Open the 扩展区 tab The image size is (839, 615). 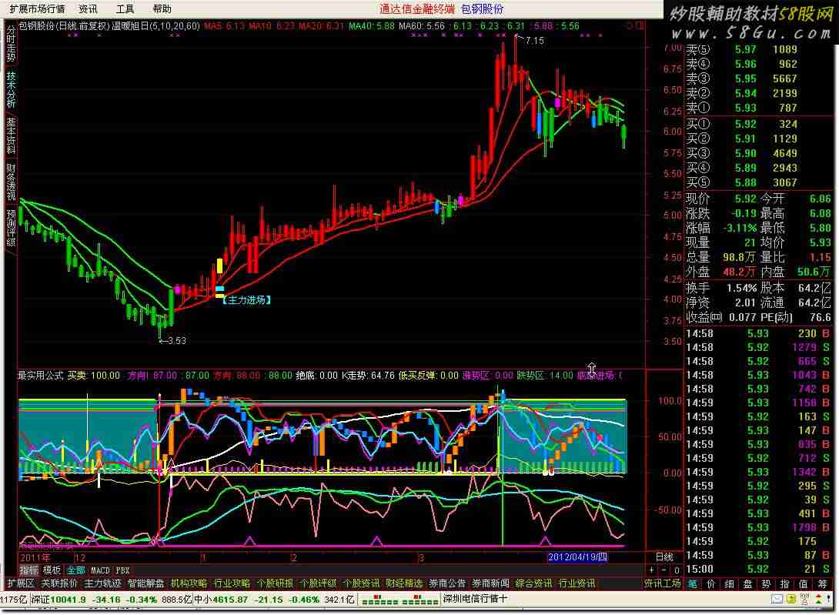21,583
